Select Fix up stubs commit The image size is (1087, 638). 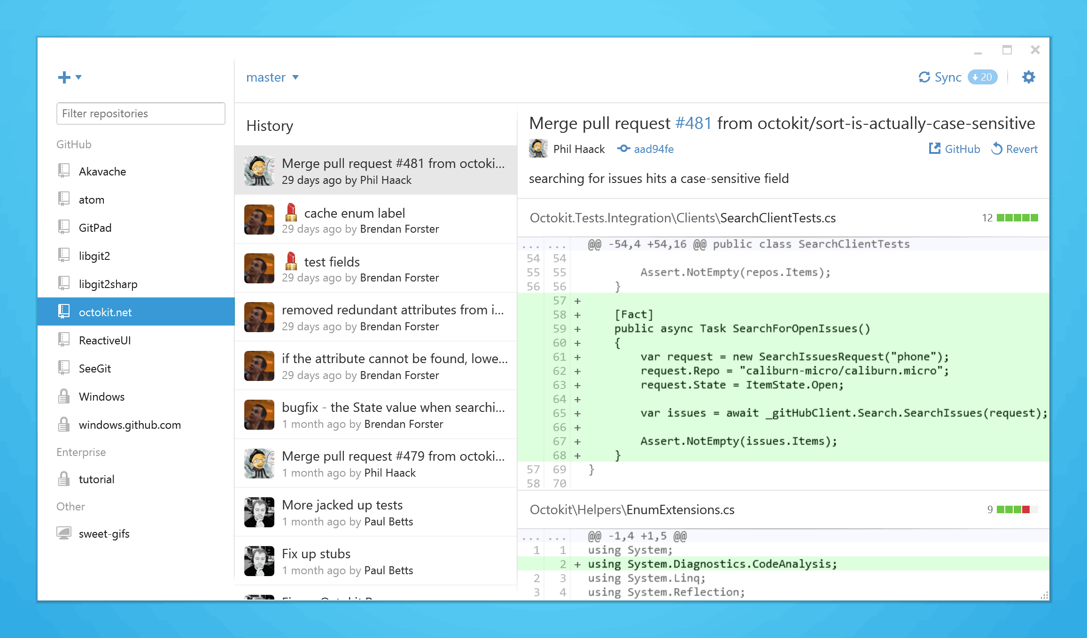click(376, 561)
